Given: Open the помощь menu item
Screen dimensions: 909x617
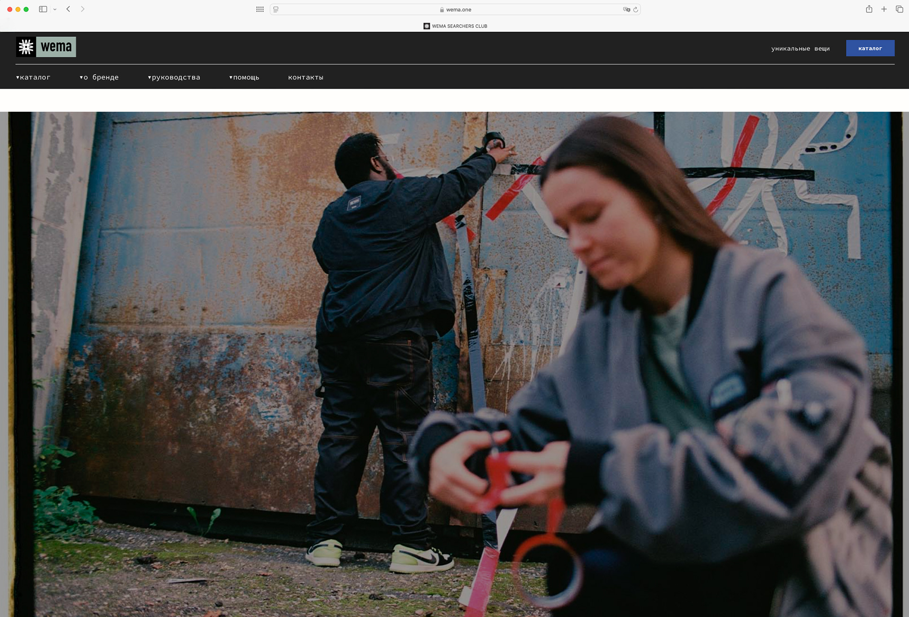Looking at the screenshot, I should [244, 77].
